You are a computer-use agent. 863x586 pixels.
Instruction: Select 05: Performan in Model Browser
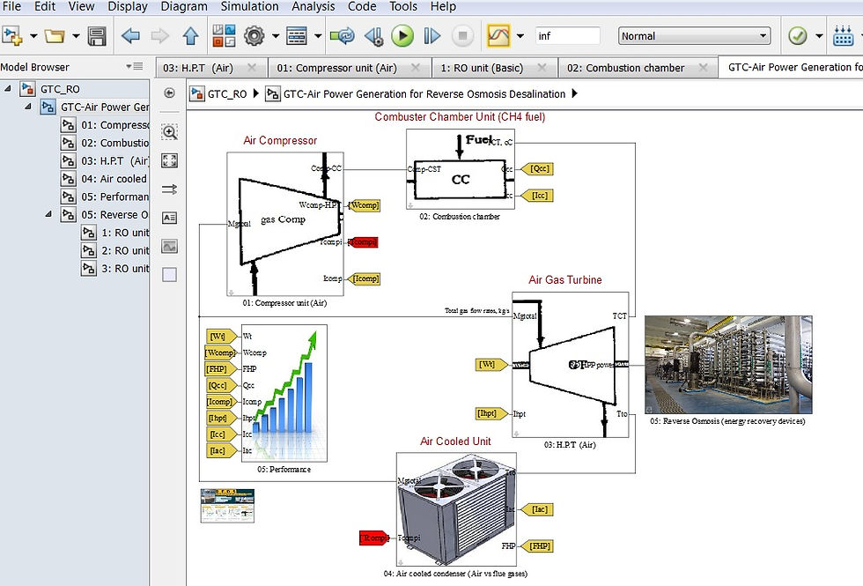104,197
